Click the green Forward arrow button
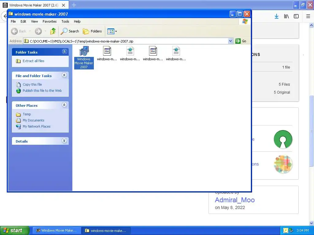 coord(38,31)
